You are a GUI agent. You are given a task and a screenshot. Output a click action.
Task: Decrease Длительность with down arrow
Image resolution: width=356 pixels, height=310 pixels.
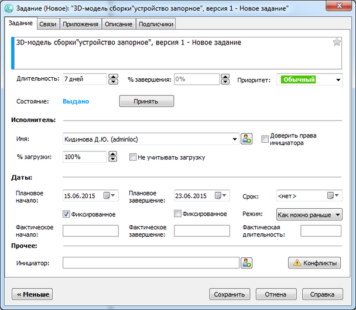click(x=113, y=82)
